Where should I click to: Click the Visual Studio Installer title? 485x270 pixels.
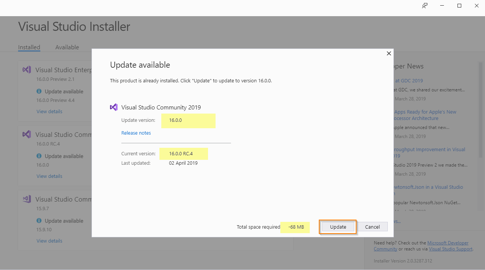tap(74, 26)
